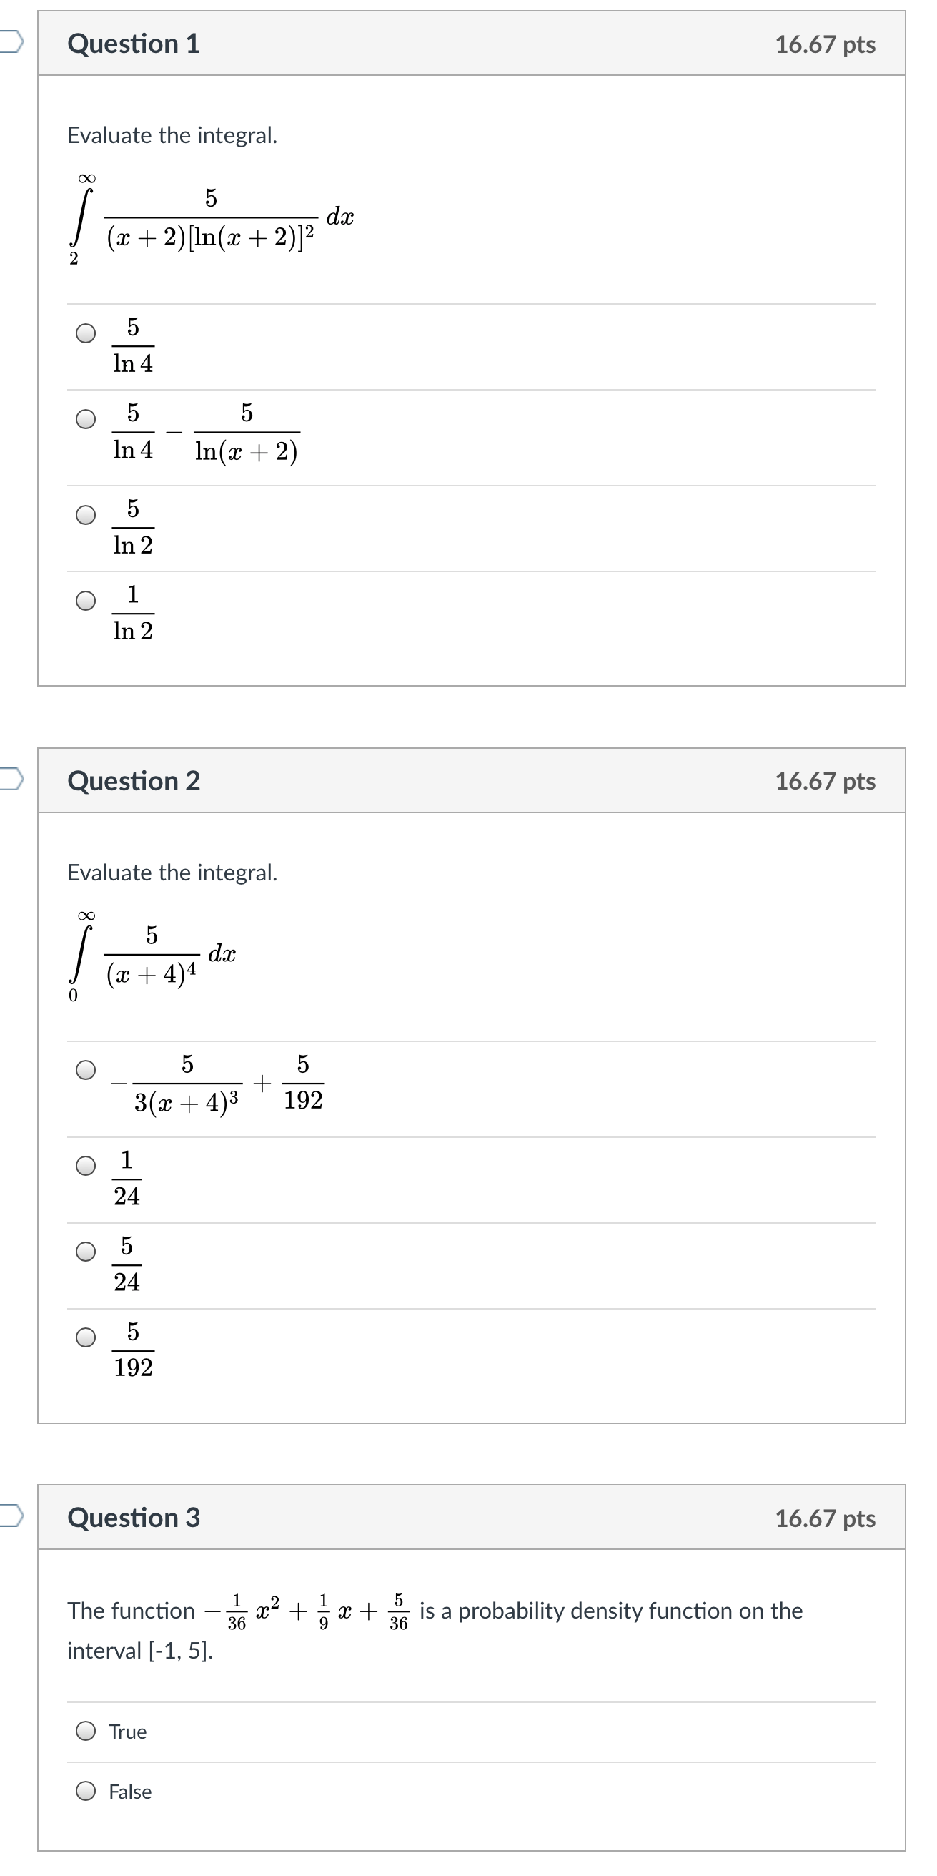Select the lone 5 over ln 4 answer
937x1876 pixels.
tap(86, 333)
